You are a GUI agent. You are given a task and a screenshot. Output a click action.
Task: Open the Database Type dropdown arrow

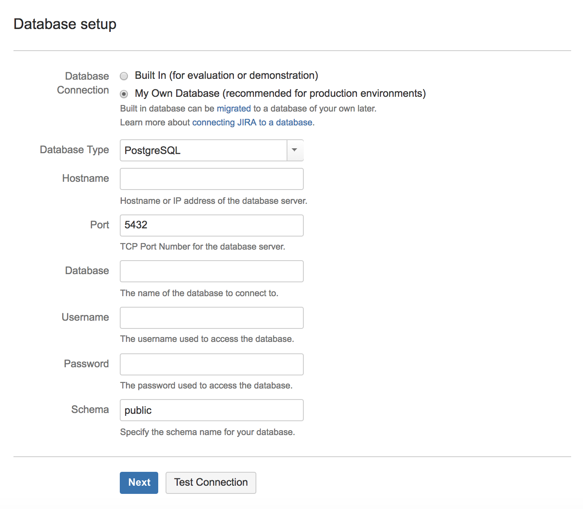(295, 150)
